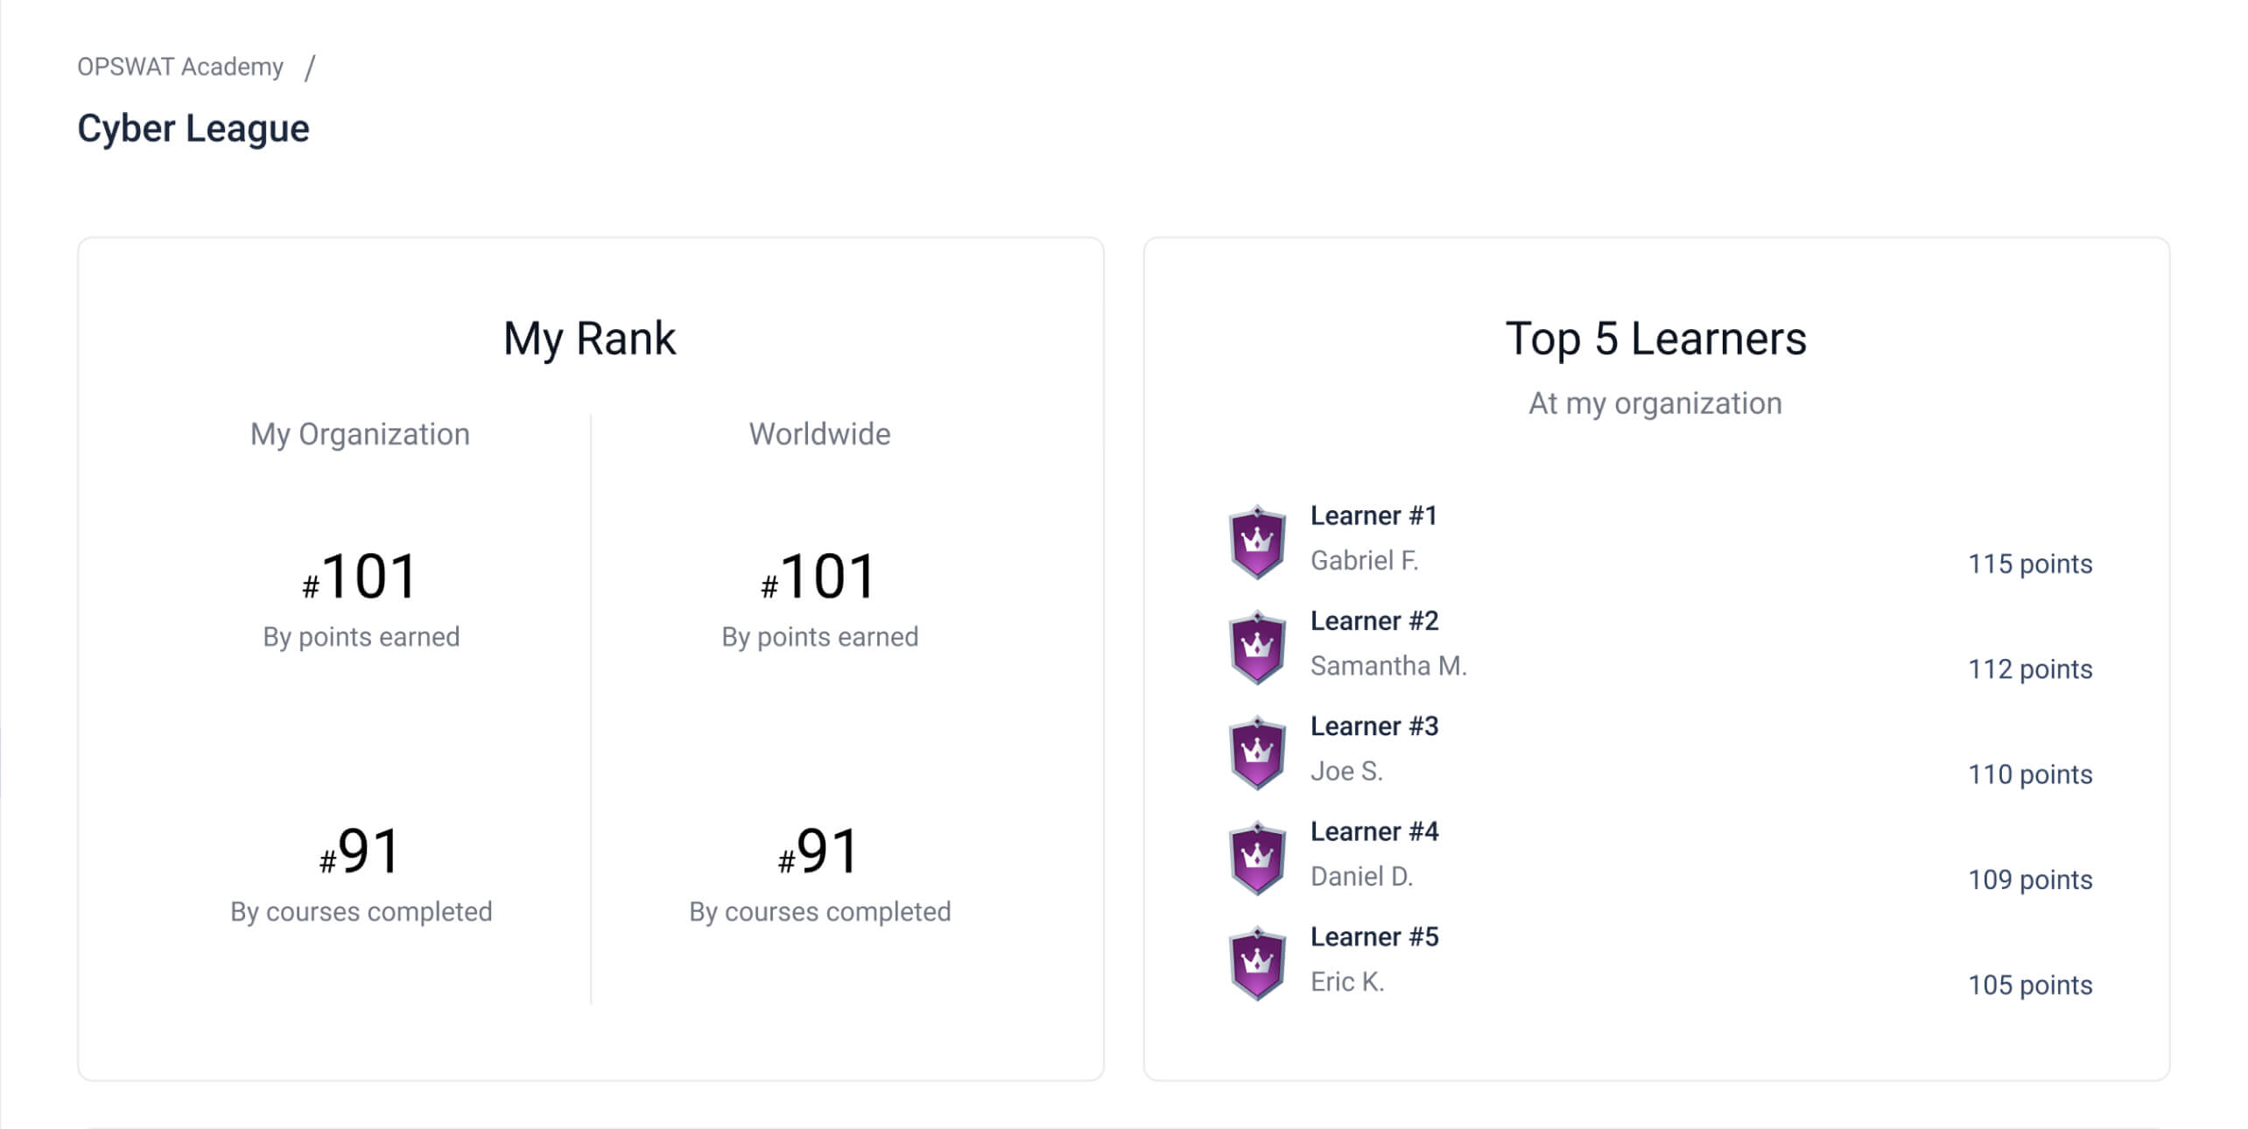Select learner name Eric K.
The height and width of the screenshot is (1129, 2248).
click(x=1347, y=982)
